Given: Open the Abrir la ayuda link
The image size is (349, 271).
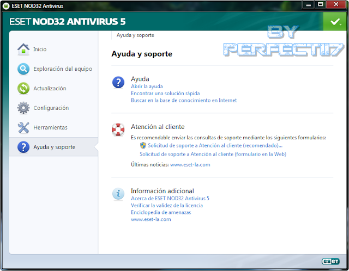Looking at the screenshot, I should coord(147,87).
